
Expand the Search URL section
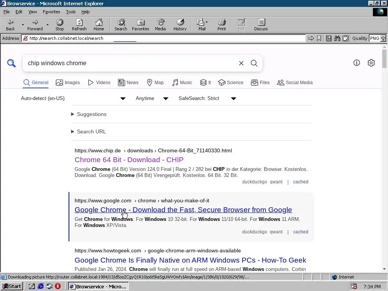(89, 131)
